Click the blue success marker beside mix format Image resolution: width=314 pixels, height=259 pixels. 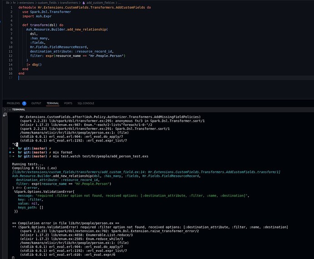(x=10, y=152)
